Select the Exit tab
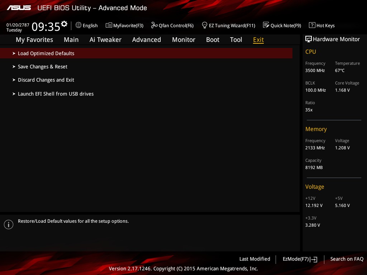 click(x=258, y=40)
